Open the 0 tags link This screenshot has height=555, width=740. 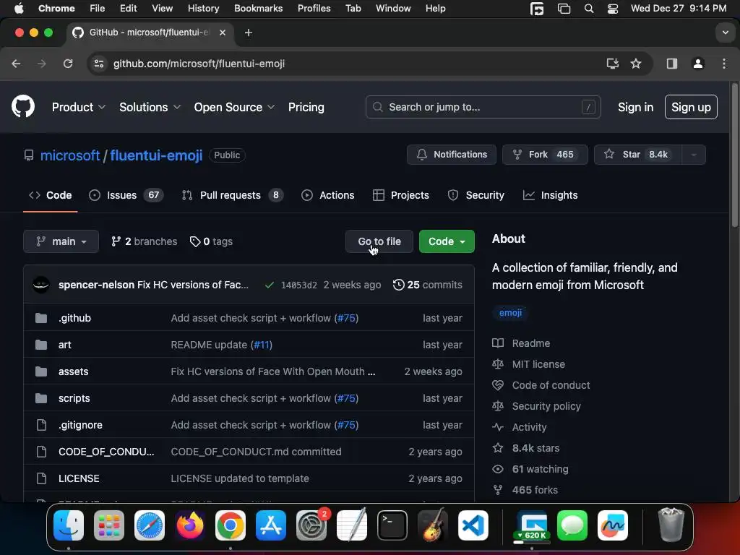click(x=211, y=241)
